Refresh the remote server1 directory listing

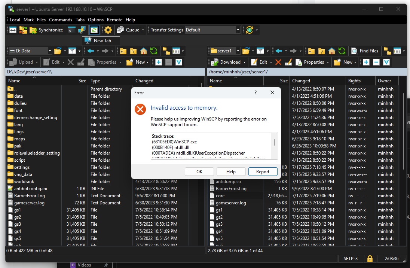(x=342, y=51)
